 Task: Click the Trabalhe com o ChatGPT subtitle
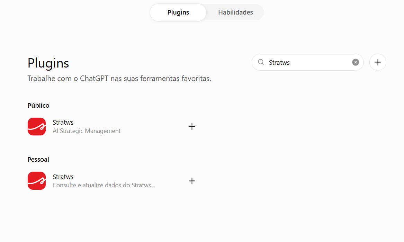(119, 78)
